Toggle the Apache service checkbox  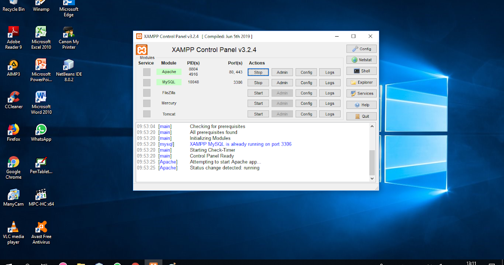coord(147,72)
